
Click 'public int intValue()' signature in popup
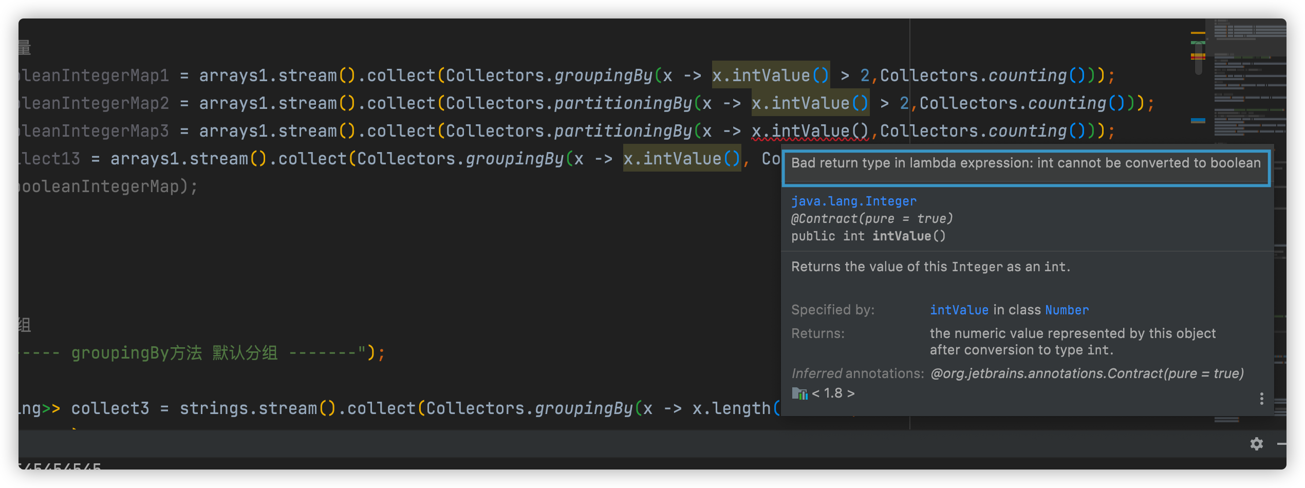(x=868, y=236)
